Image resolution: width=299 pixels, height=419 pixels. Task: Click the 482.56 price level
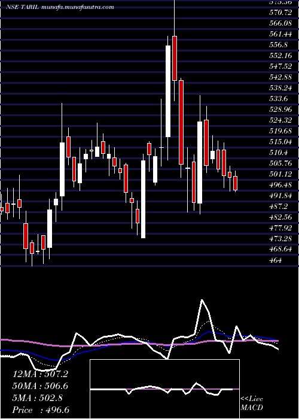tap(280, 217)
